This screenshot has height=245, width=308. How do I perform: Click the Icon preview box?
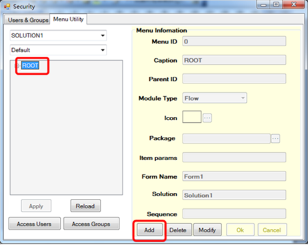(x=192, y=117)
